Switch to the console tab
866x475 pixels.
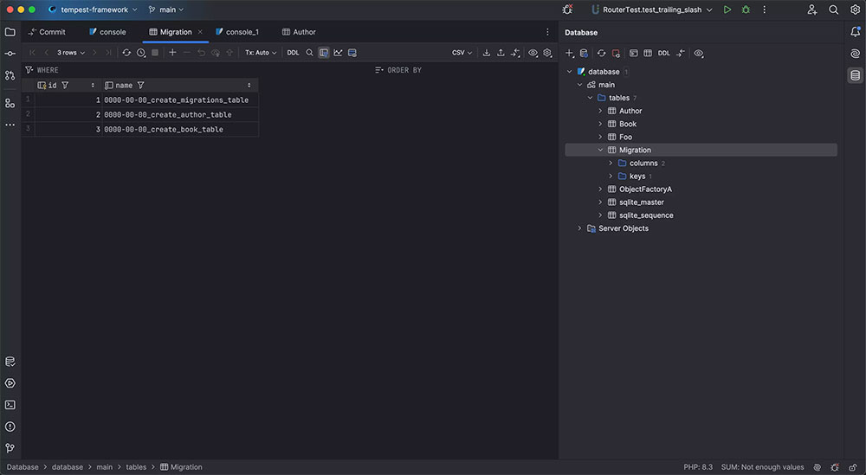click(x=107, y=32)
